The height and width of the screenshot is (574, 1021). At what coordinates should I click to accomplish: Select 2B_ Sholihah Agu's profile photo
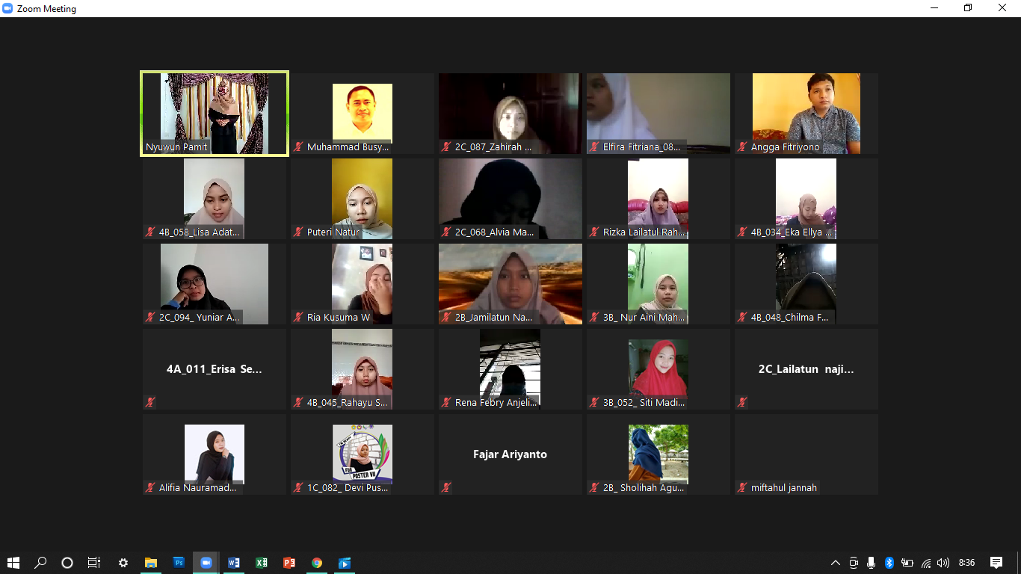(x=658, y=453)
